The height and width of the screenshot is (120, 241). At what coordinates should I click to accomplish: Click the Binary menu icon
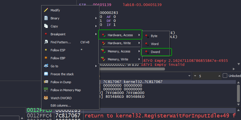pyautogui.click(x=46, y=18)
